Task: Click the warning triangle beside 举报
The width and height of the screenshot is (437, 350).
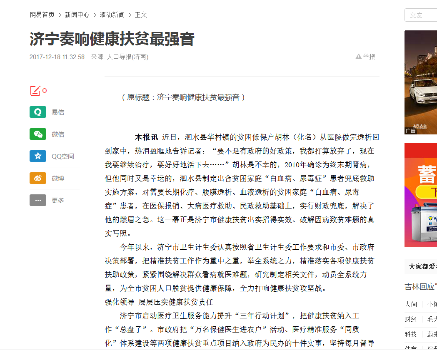Action: tap(358, 57)
